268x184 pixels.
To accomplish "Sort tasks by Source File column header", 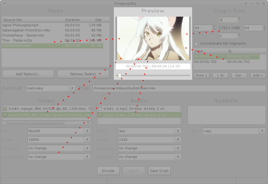I will click(31, 20).
